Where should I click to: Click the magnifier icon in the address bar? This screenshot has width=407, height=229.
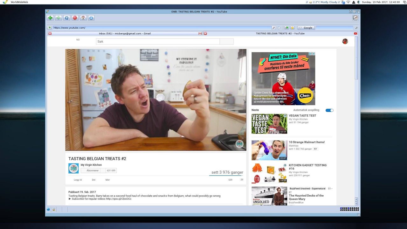273,28
